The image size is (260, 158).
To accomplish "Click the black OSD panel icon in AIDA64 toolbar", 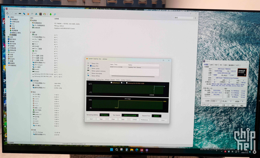I will click(40, 14).
